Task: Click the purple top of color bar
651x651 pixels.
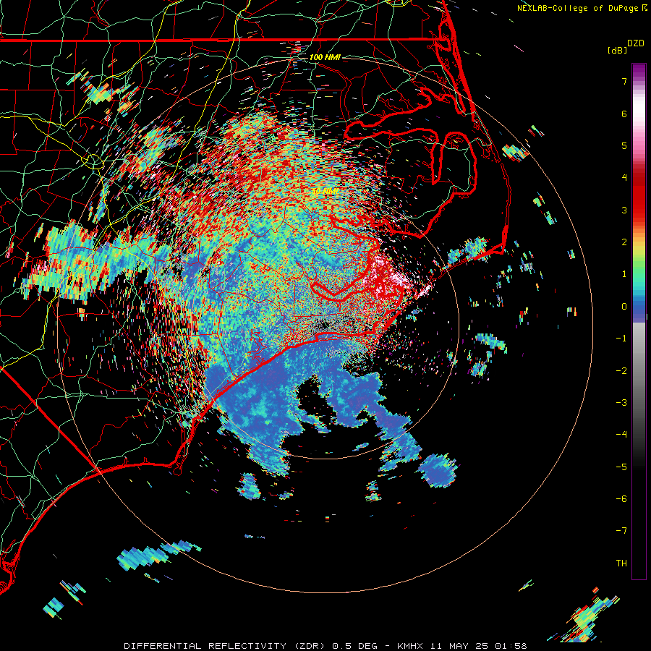Action: point(639,71)
